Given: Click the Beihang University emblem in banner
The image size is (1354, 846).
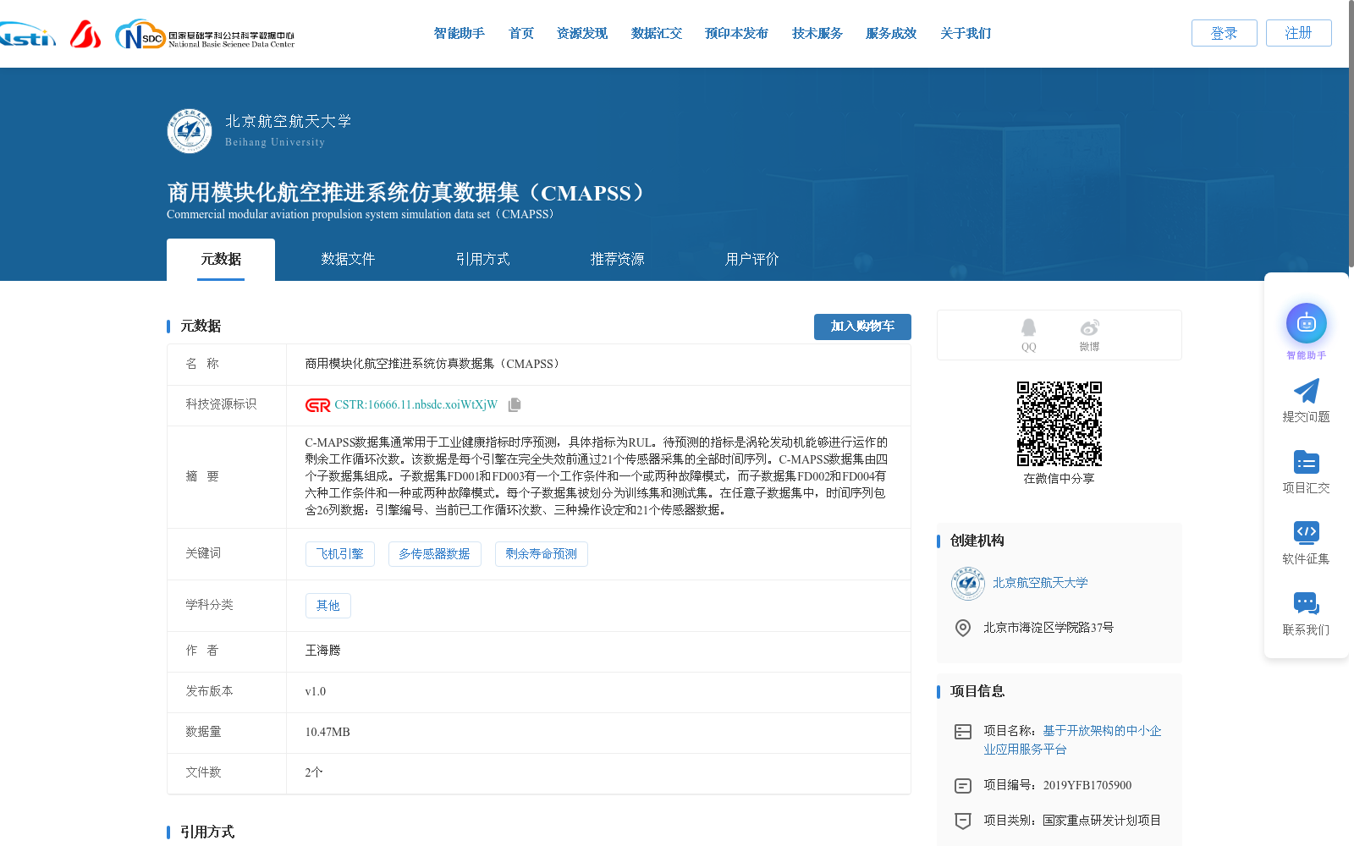Looking at the screenshot, I should (190, 131).
